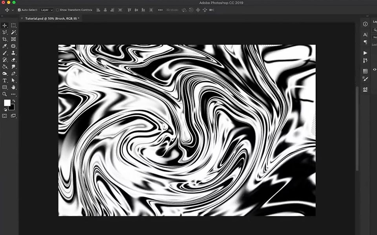
Task: Select the Clone Stamp tool
Action: [14, 53]
